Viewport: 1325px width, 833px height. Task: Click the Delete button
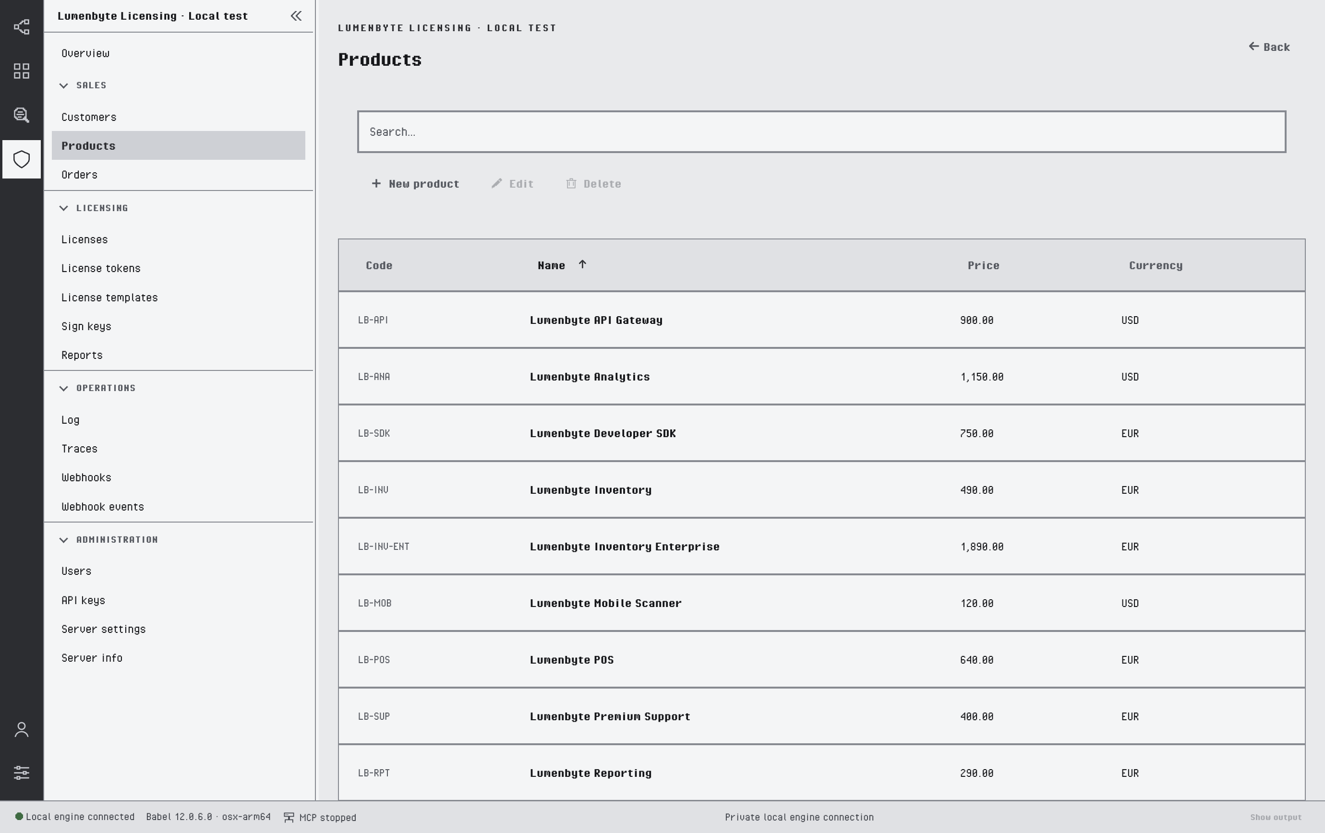point(594,184)
